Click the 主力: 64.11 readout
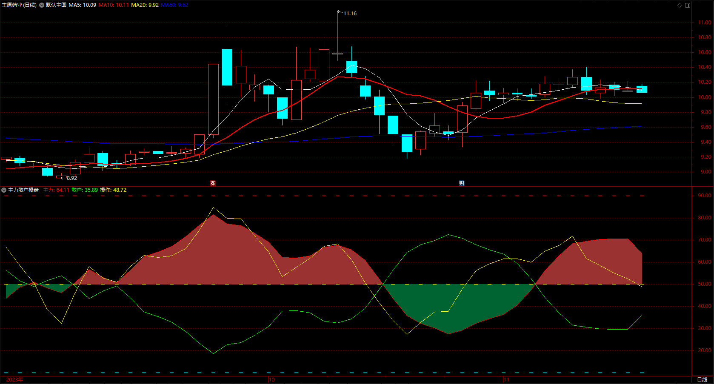714x384 pixels. (x=56, y=190)
